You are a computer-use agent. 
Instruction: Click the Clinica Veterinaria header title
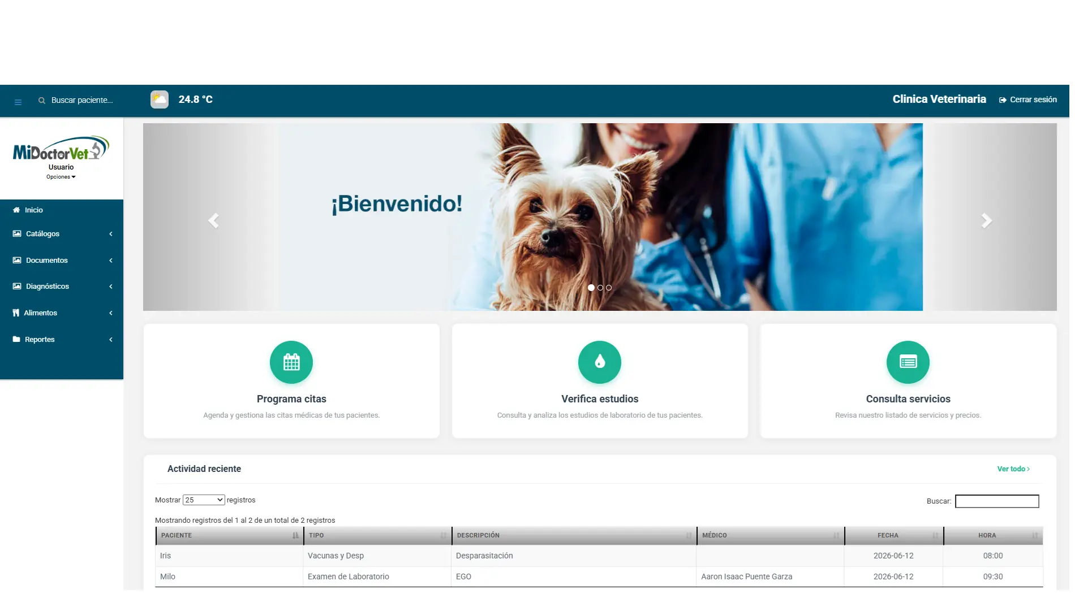(939, 99)
